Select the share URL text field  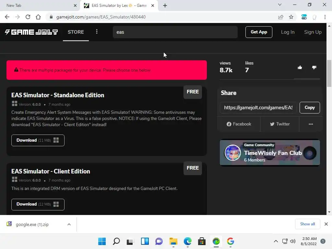(x=258, y=108)
